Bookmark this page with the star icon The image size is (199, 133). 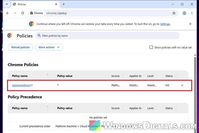point(174,13)
